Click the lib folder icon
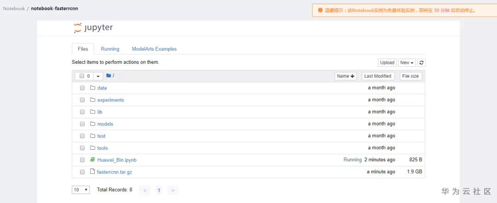Viewport: 497px width, 203px height. click(x=92, y=112)
